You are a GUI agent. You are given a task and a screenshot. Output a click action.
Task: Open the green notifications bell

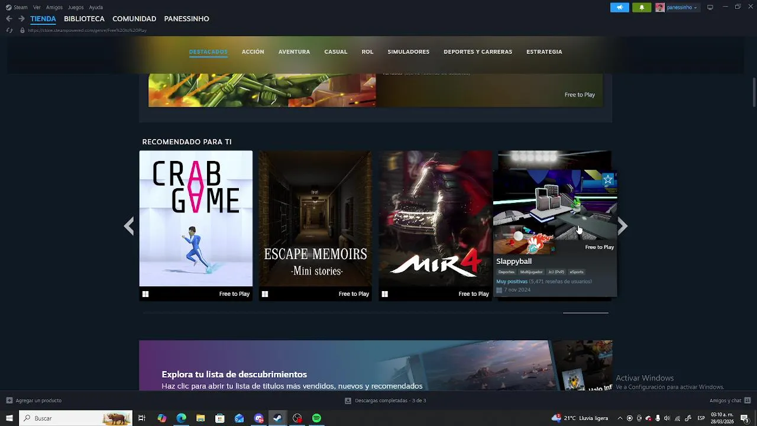pyautogui.click(x=642, y=7)
